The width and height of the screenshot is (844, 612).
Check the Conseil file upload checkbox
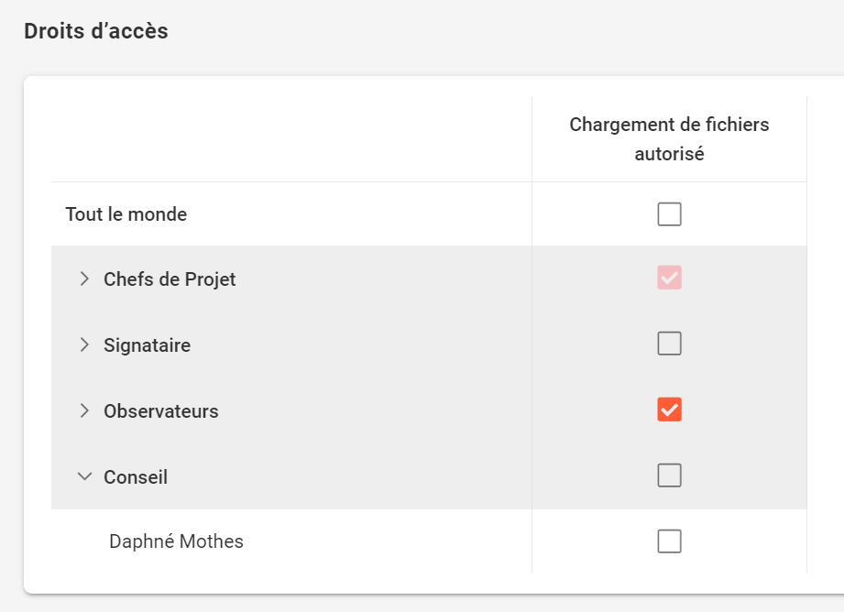[x=669, y=475]
